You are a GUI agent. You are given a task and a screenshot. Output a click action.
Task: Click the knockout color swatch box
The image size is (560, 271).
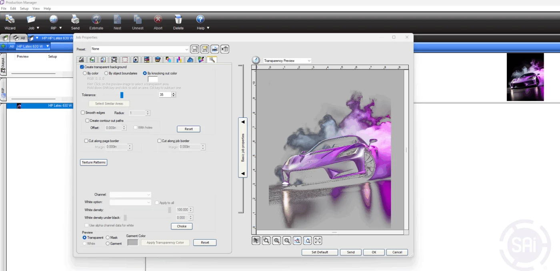153,79
